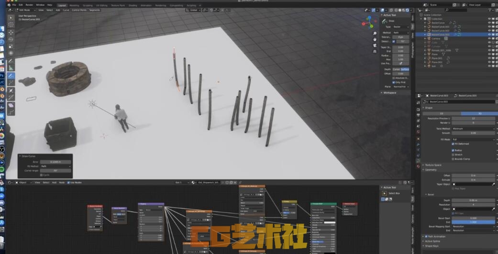This screenshot has width=498, height=254.
Task: Click the Resolution Preview U field
Action: point(474,119)
